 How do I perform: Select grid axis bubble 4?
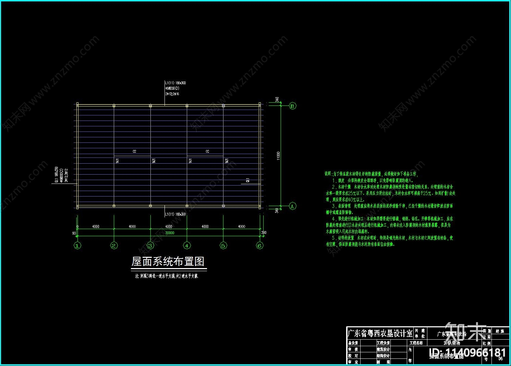(x=187, y=245)
